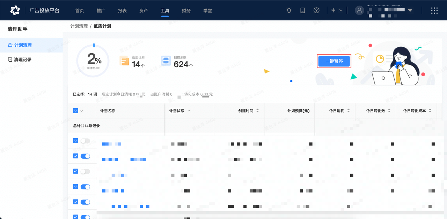Image resolution: width=447 pixels, height=219 pixels.
Task: Open the help question mark icon
Action: [316, 10]
